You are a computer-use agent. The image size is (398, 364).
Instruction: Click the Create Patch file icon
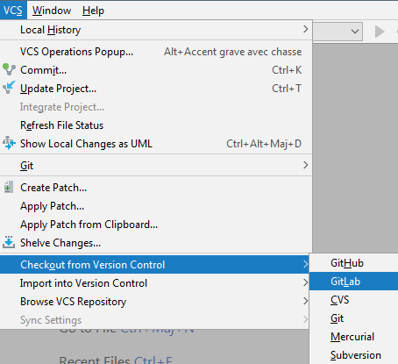click(9, 187)
